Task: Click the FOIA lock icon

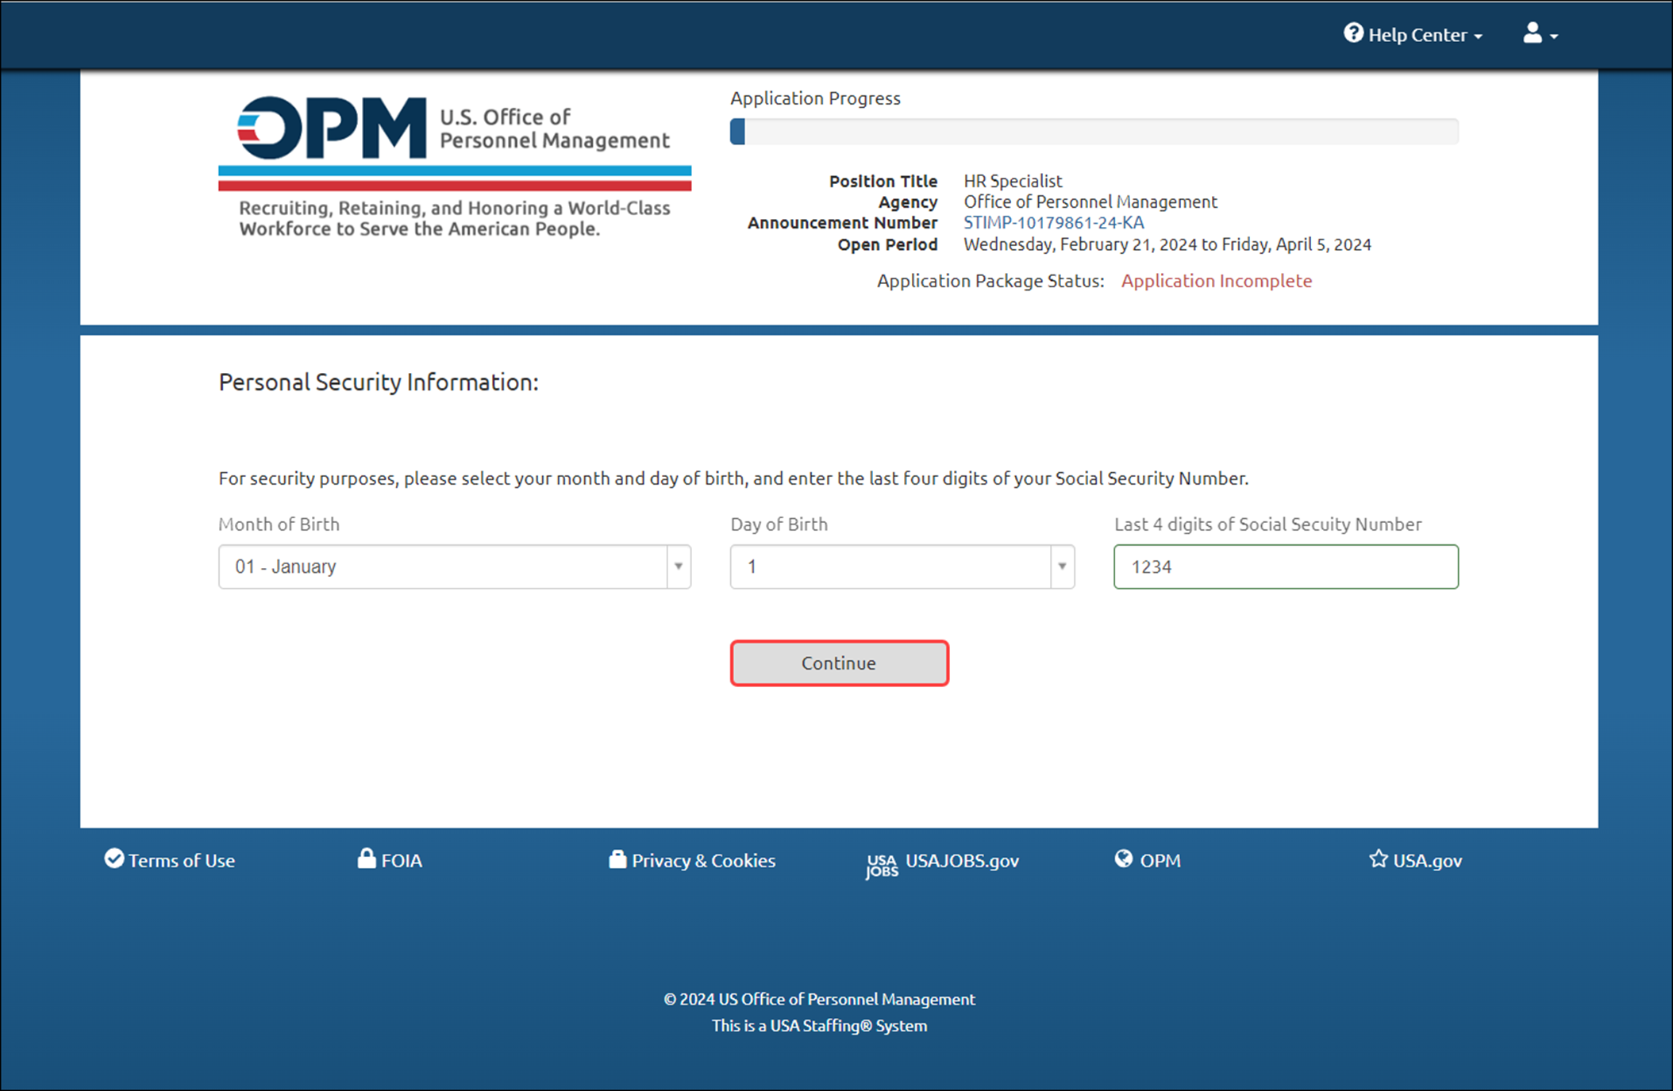Action: pyautogui.click(x=366, y=858)
